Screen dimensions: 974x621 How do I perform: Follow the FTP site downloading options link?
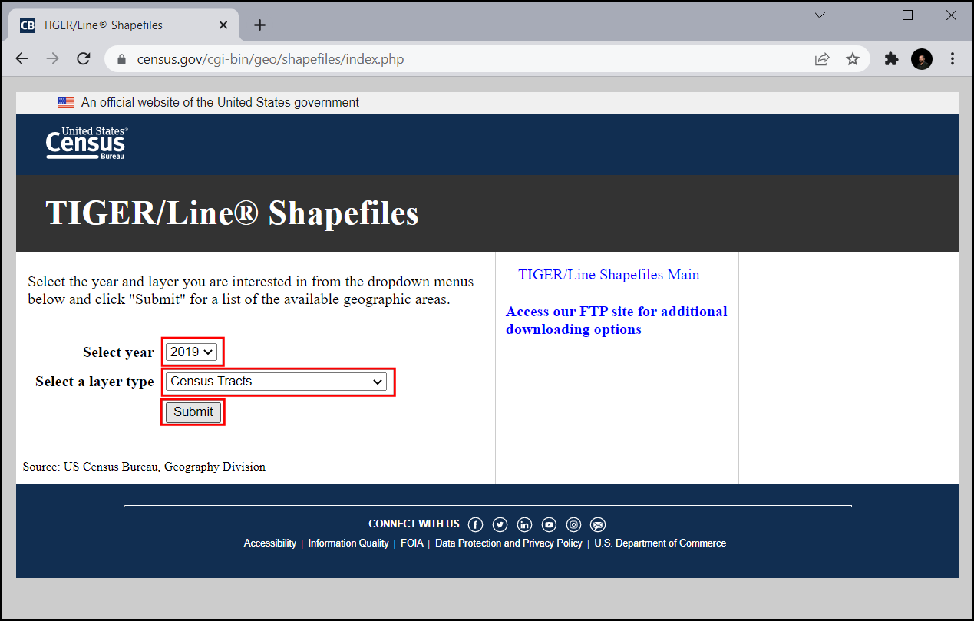(616, 320)
